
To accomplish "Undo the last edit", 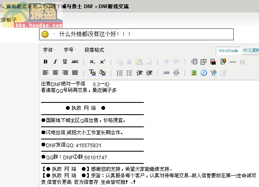I will click(x=166, y=62).
